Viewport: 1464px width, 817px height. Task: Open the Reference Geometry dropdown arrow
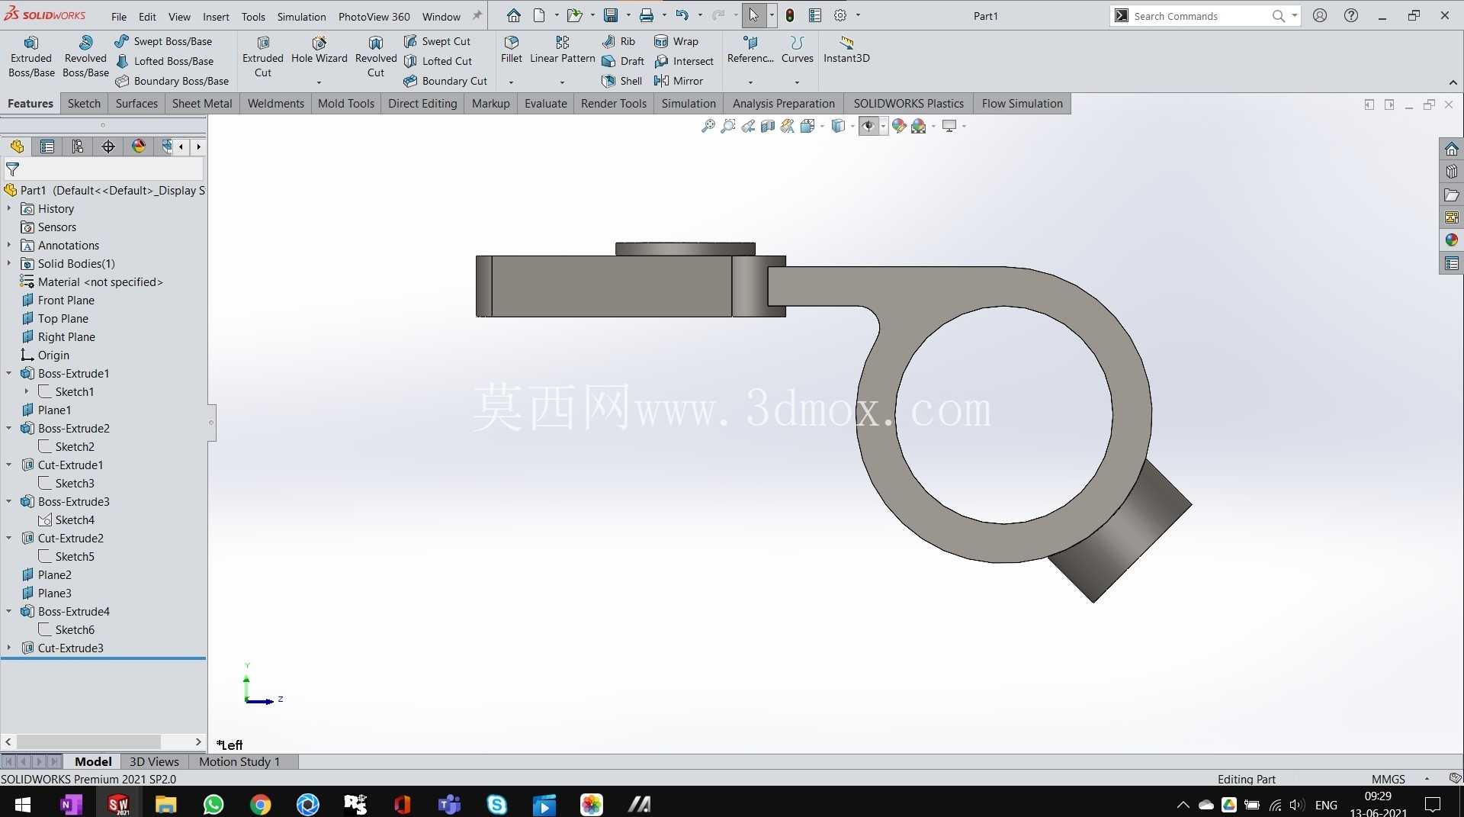(x=750, y=82)
